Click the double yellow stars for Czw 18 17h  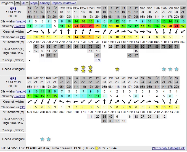point(90,69)
